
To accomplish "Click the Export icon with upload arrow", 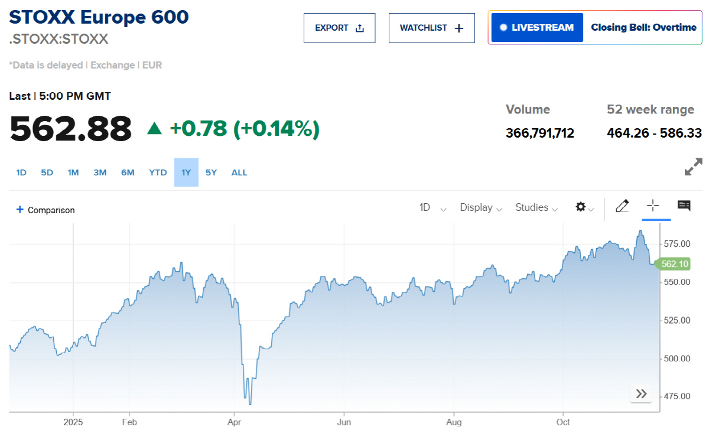I will point(361,27).
